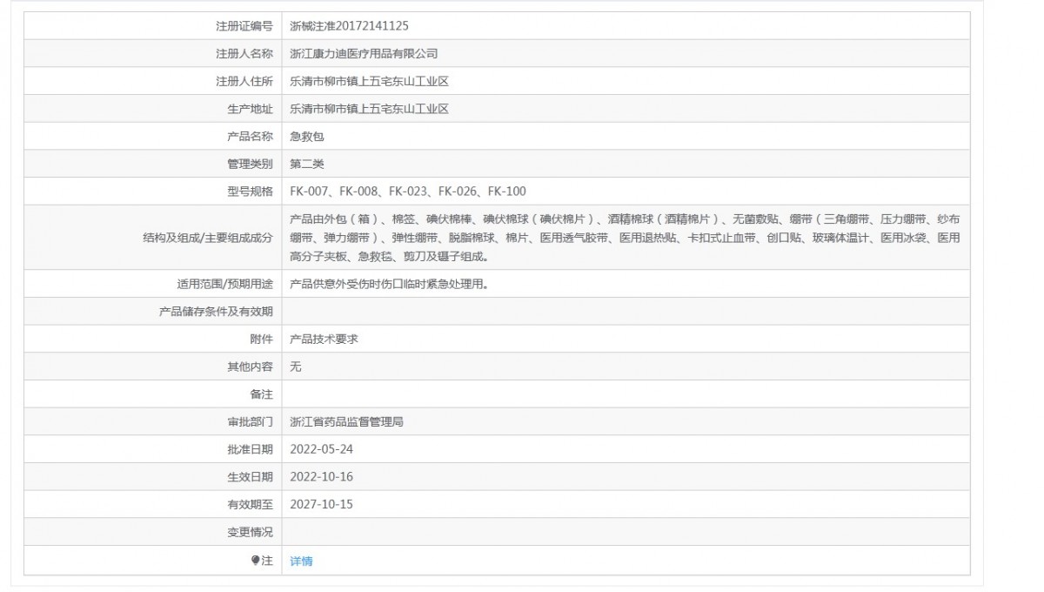1044x592 pixels.
Task: Click the 注册人住所 label
Action: click(244, 82)
